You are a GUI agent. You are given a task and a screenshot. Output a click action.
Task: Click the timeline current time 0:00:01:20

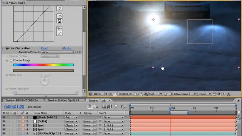[x=14, y=107]
